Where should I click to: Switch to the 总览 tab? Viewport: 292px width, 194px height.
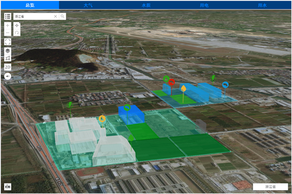[x=30, y=5]
